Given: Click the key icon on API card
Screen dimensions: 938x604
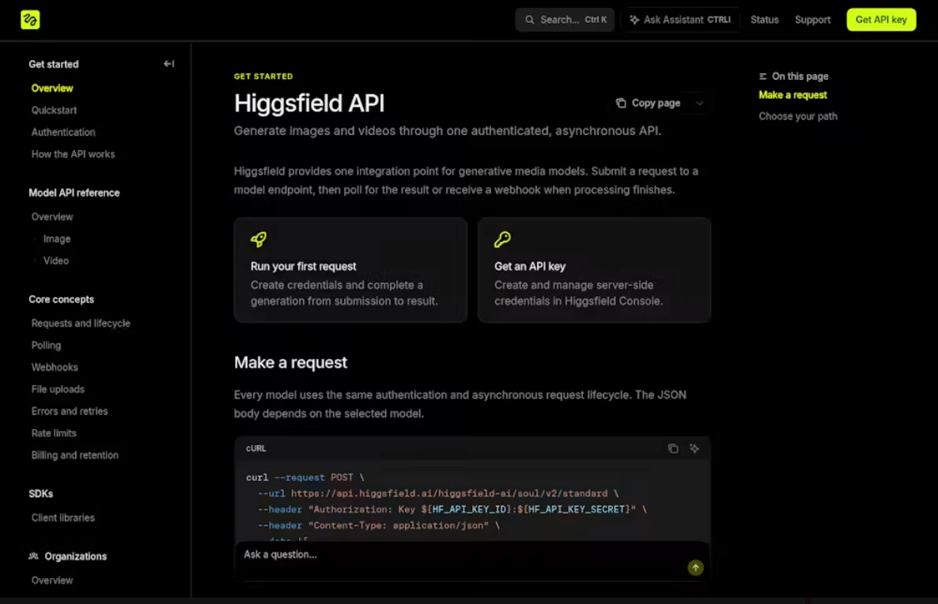Looking at the screenshot, I should pyautogui.click(x=502, y=240).
